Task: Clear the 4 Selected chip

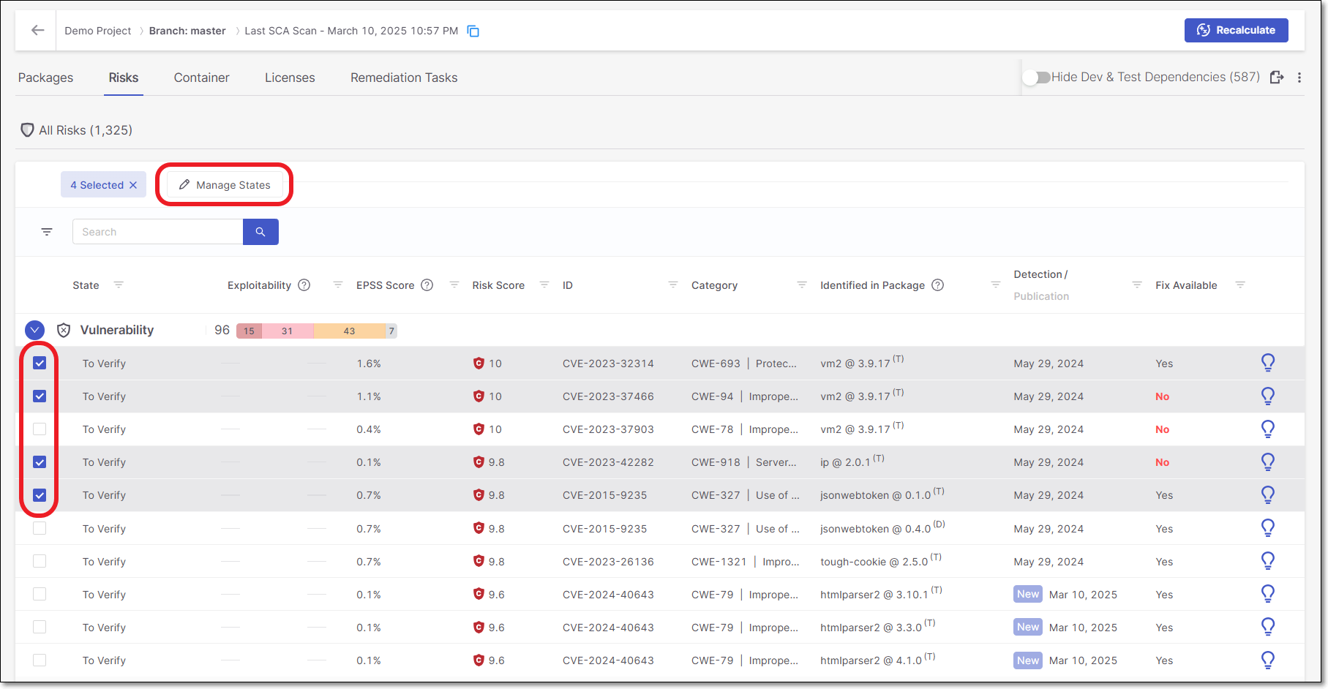Action: point(133,185)
